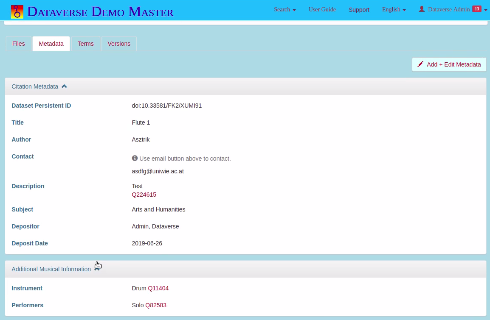This screenshot has height=320, width=490.
Task: Click the Dataverse logo icon
Action: pyautogui.click(x=17, y=11)
